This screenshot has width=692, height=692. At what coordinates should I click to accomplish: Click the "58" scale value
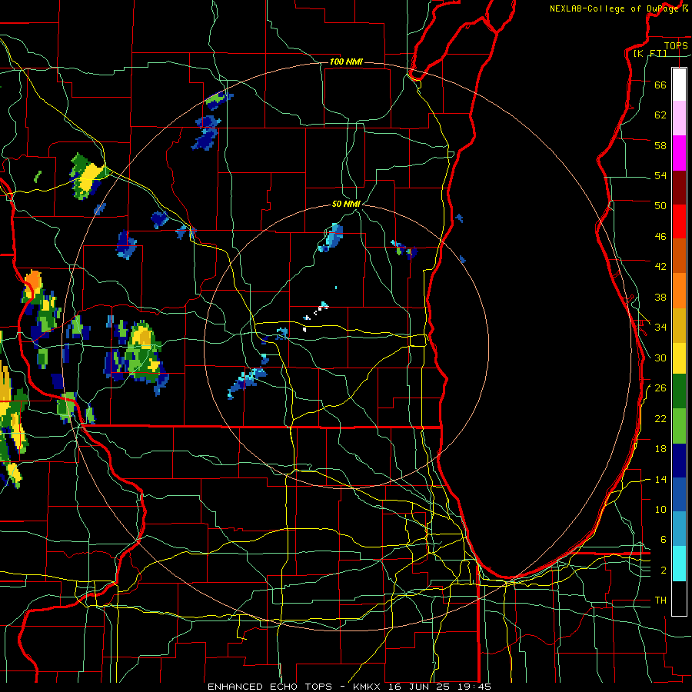660,145
